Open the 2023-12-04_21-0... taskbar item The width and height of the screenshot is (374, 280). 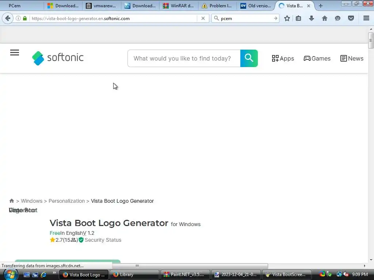[x=236, y=275]
